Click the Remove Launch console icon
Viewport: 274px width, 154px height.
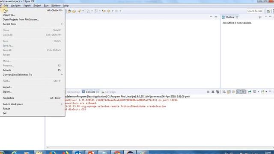coord(213,92)
